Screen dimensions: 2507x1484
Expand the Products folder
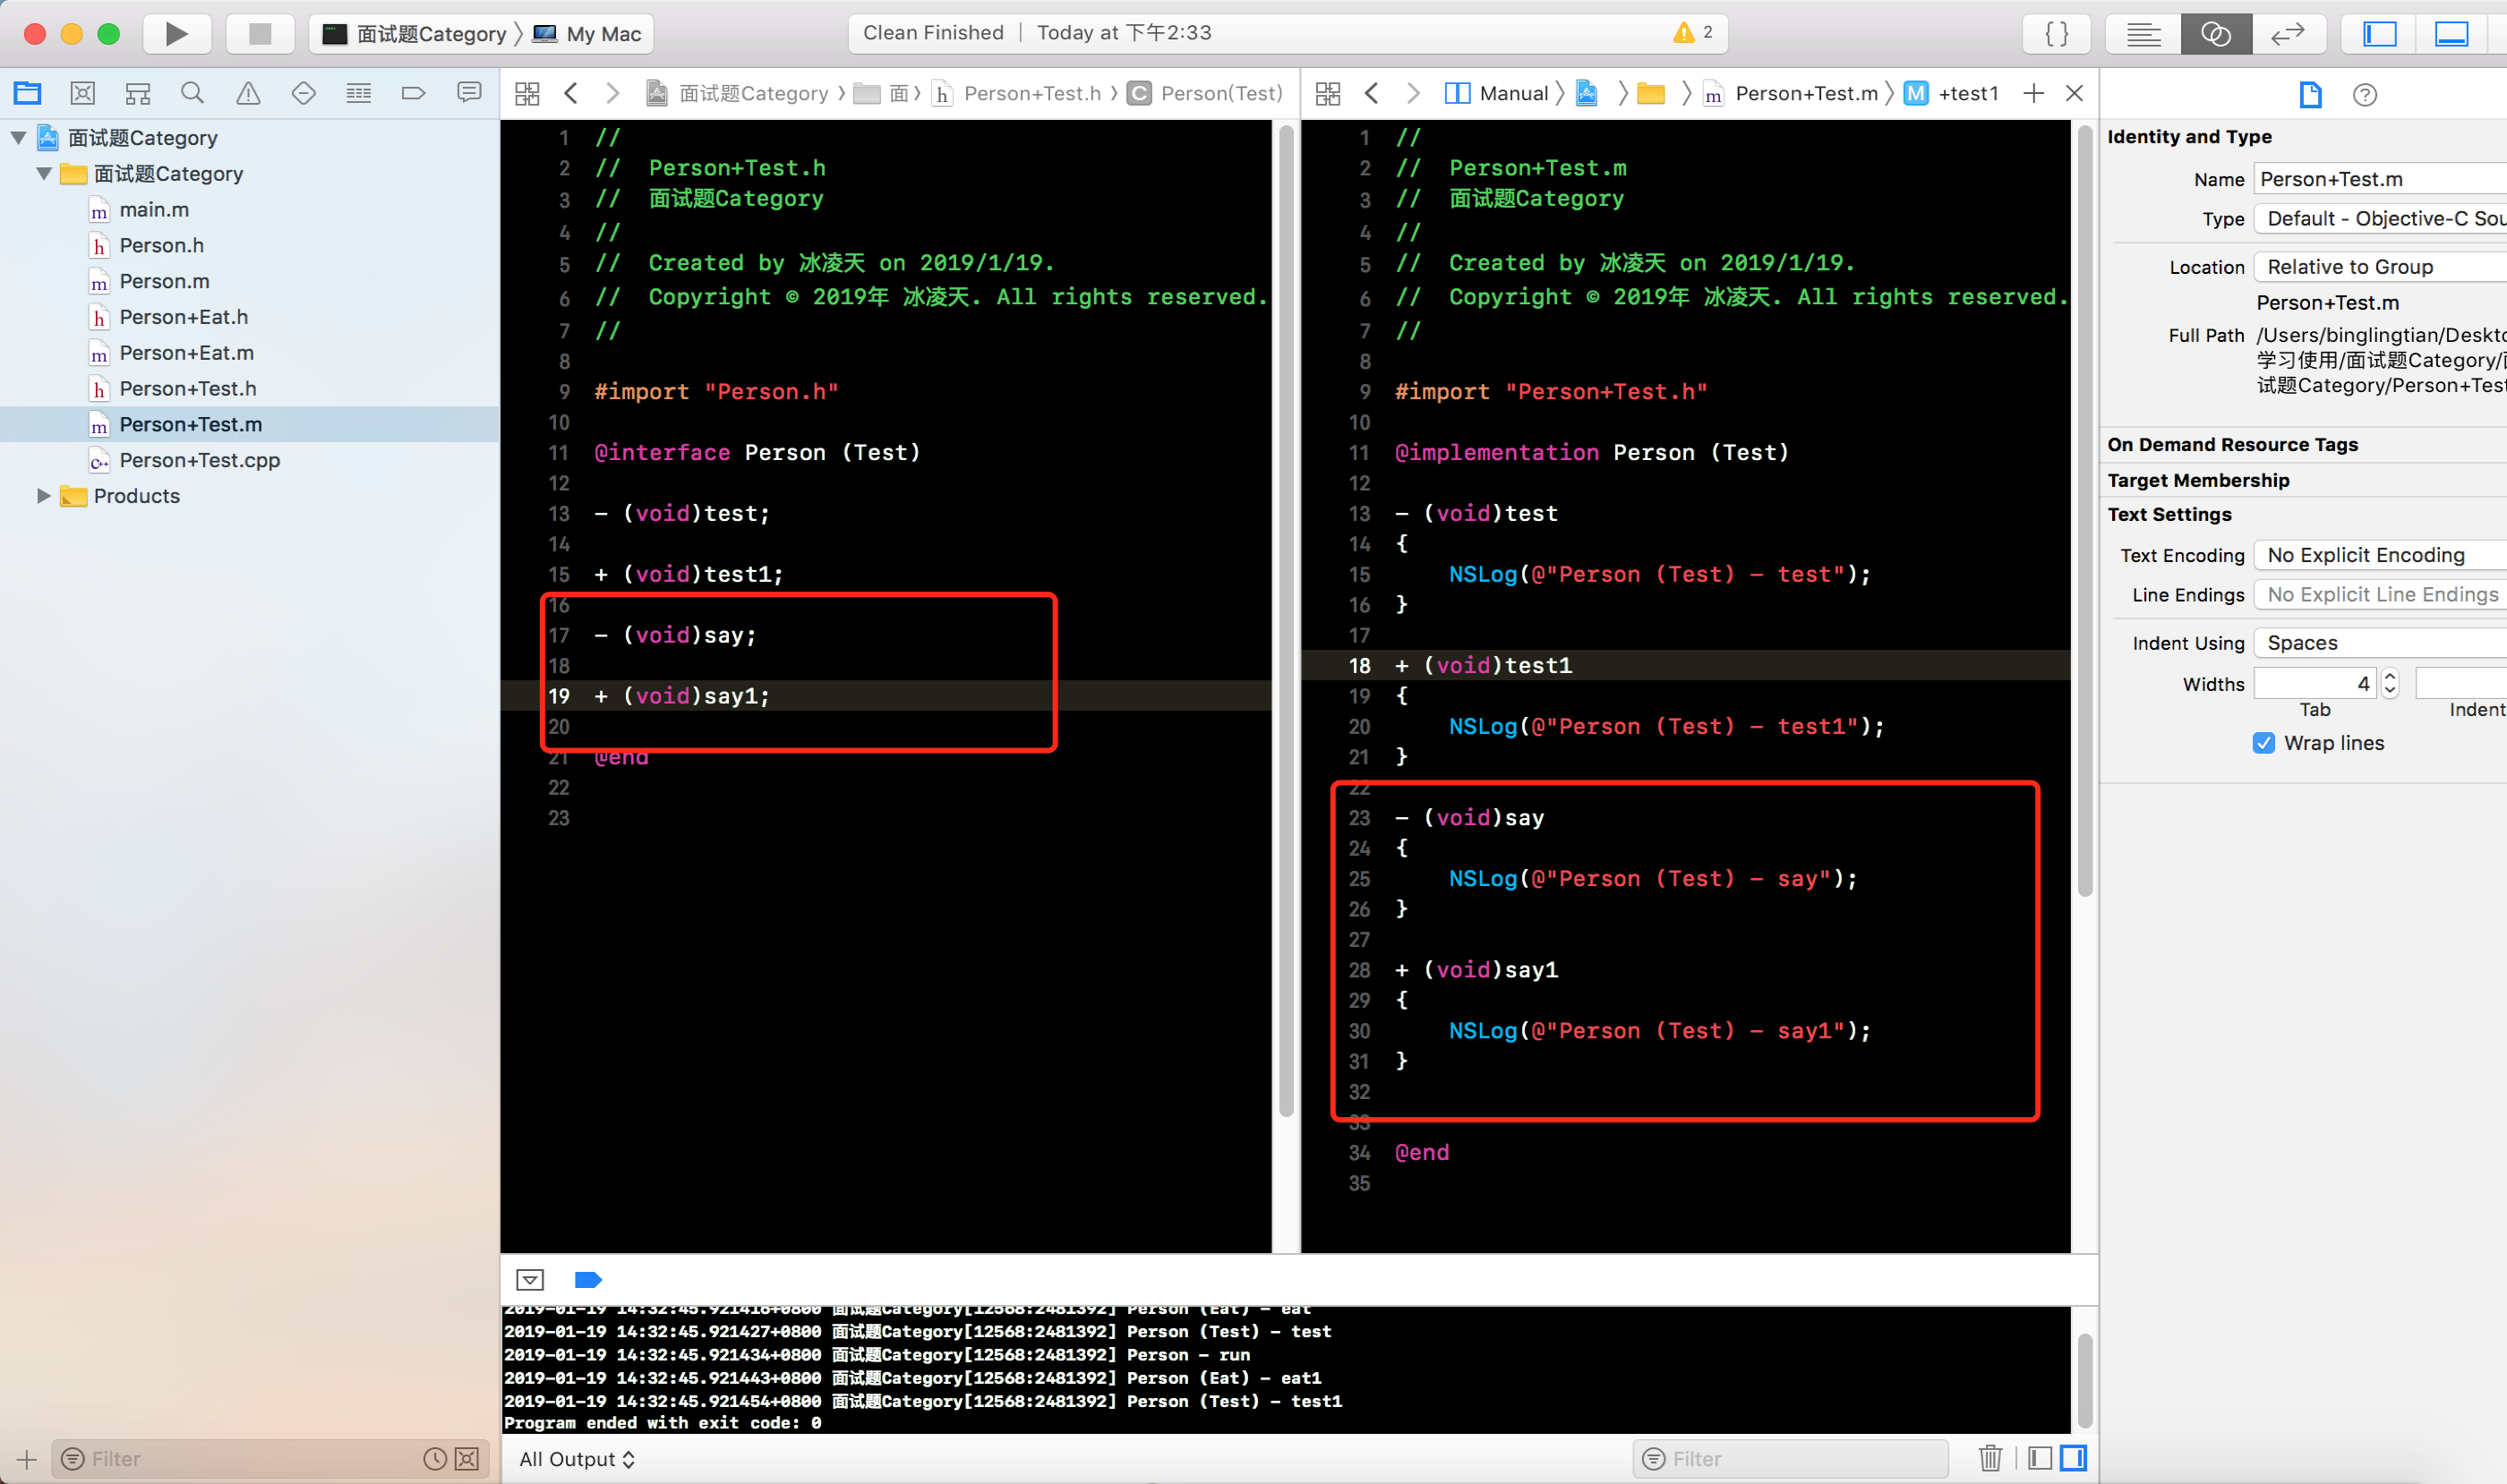[43, 496]
